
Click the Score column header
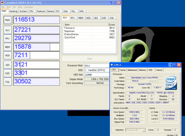coord(104,24)
